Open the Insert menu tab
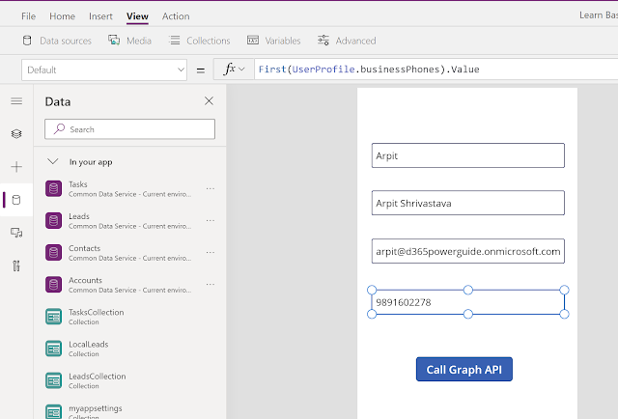This screenshot has height=419, width=618. pos(100,16)
